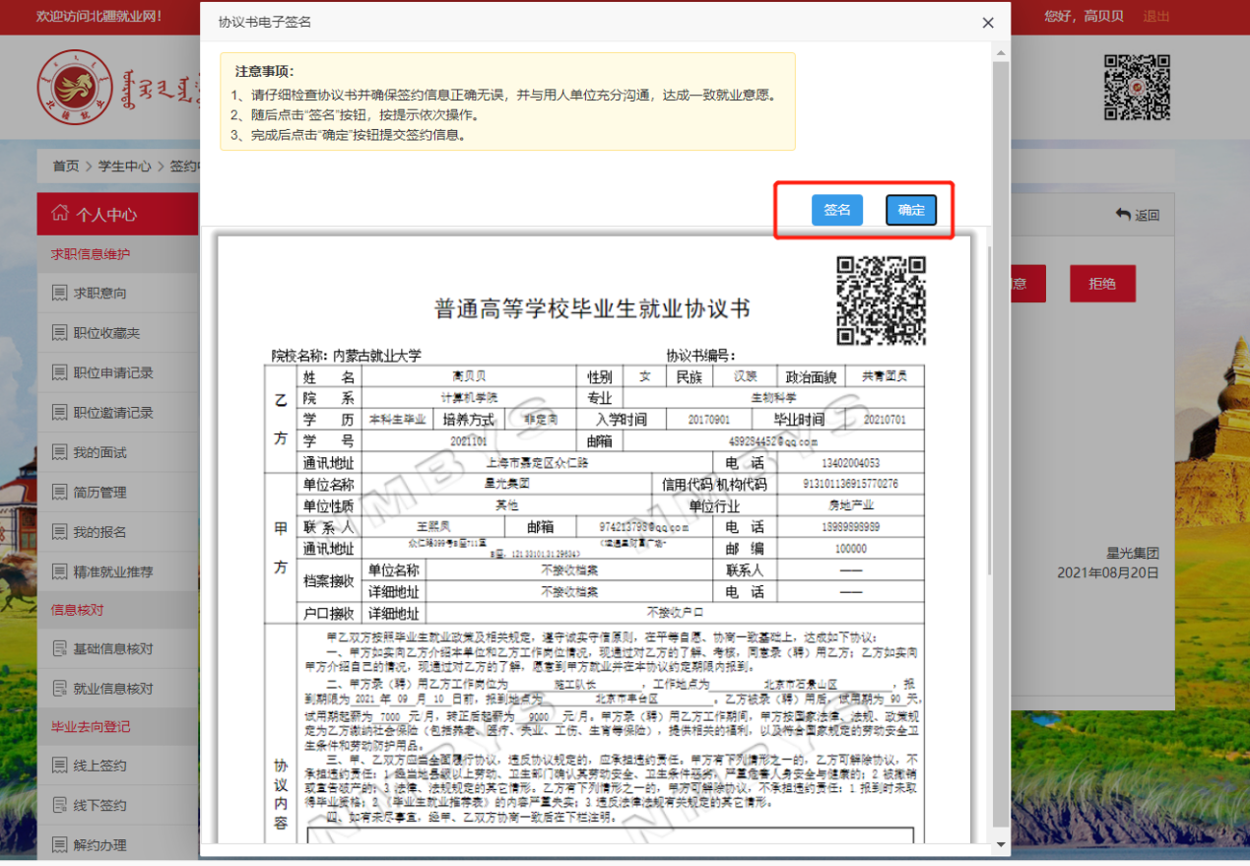Open 线下签约 in the sidebar

[x=99, y=805]
